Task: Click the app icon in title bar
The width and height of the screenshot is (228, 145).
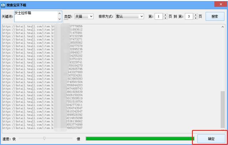Action: (x=3, y=5)
